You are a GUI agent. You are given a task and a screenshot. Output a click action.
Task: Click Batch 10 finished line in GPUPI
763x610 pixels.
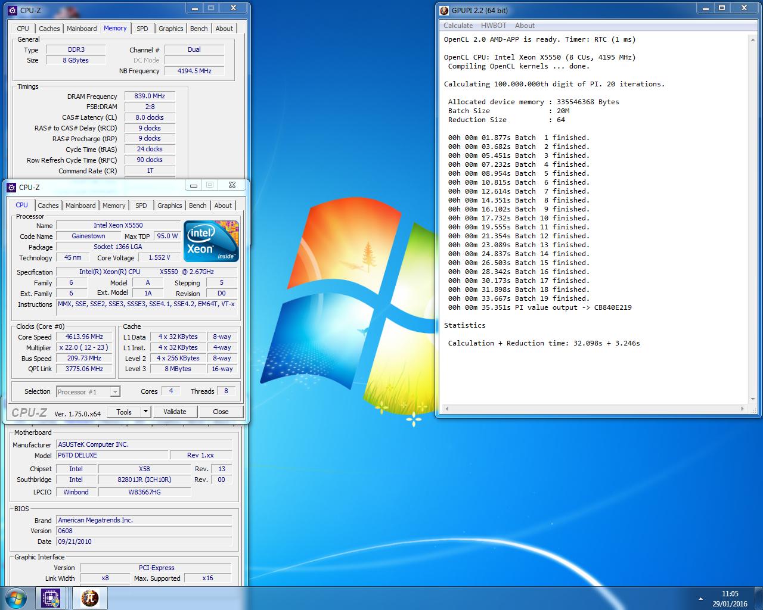519,218
